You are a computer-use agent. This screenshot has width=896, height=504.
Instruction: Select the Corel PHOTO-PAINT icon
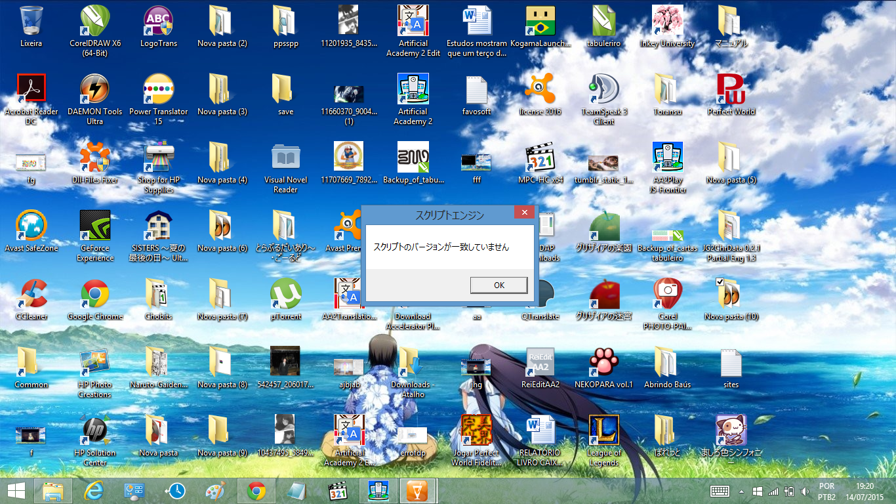(667, 304)
